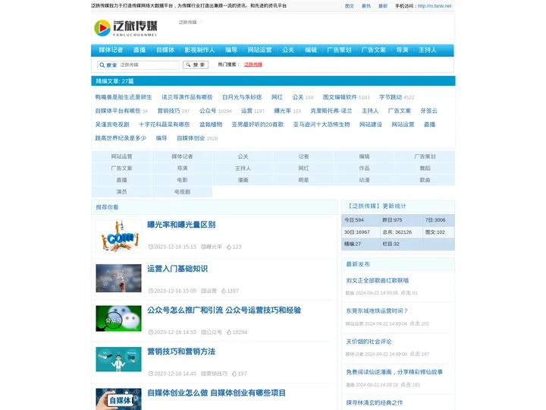This screenshot has height=410, width=546.
Task: Open the 自媒体 nav menu item
Action: point(165,50)
